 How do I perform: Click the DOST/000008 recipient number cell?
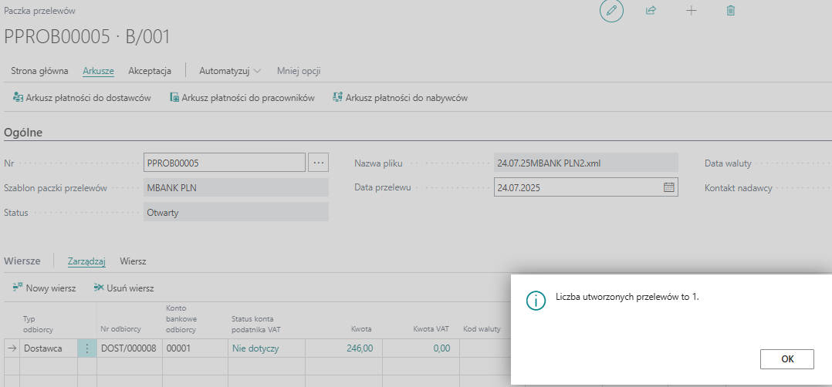point(129,348)
